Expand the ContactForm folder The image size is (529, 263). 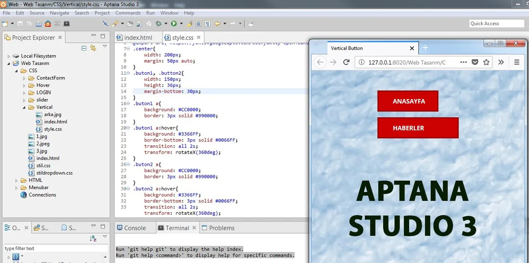point(24,78)
